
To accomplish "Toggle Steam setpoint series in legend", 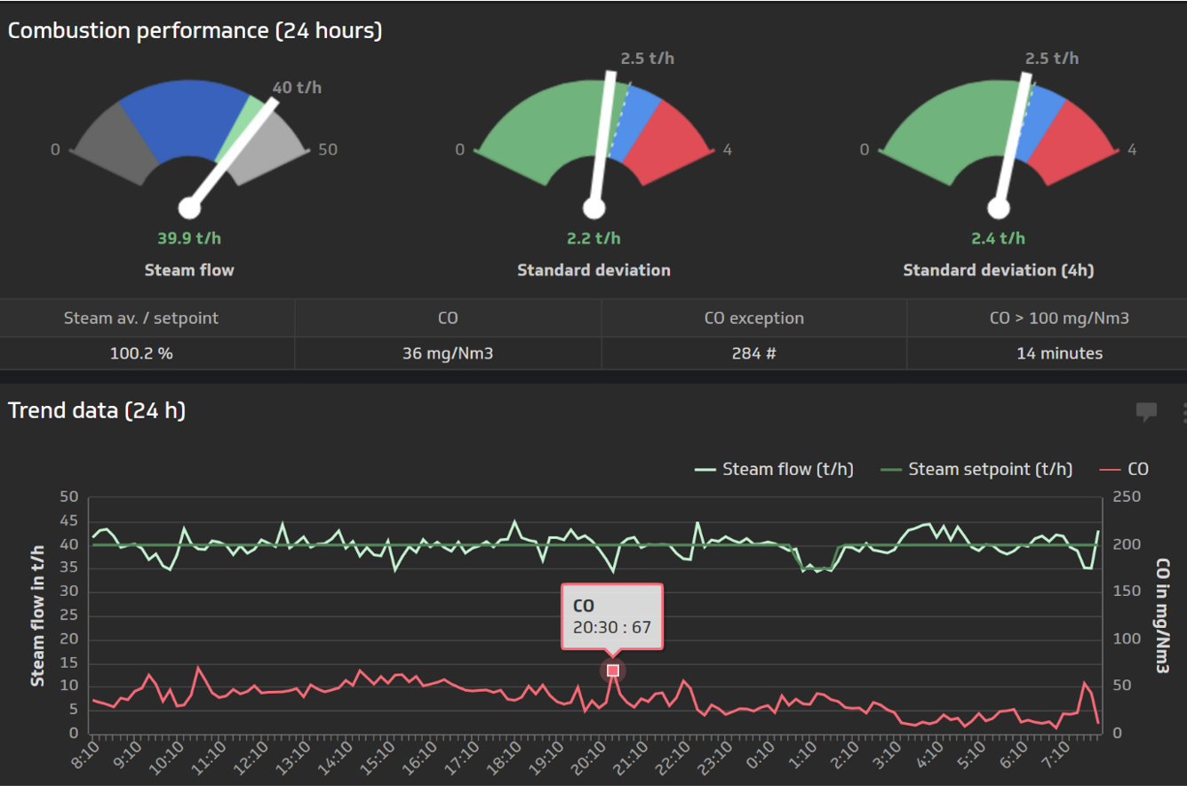I will tap(976, 469).
